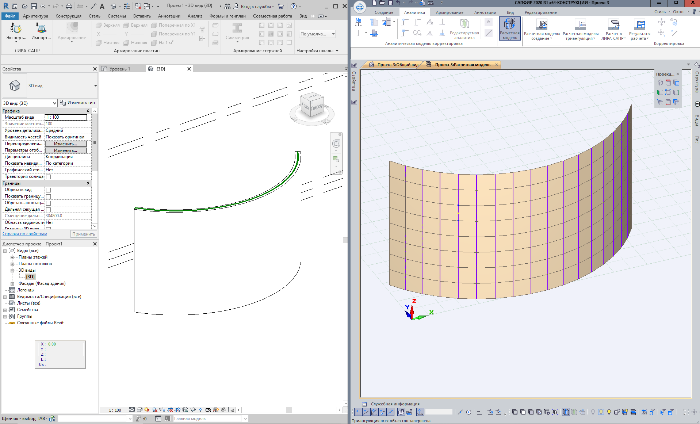Click the horizontal scrollbar under the 3D view
This screenshot has height=424, width=700.
pos(288,410)
